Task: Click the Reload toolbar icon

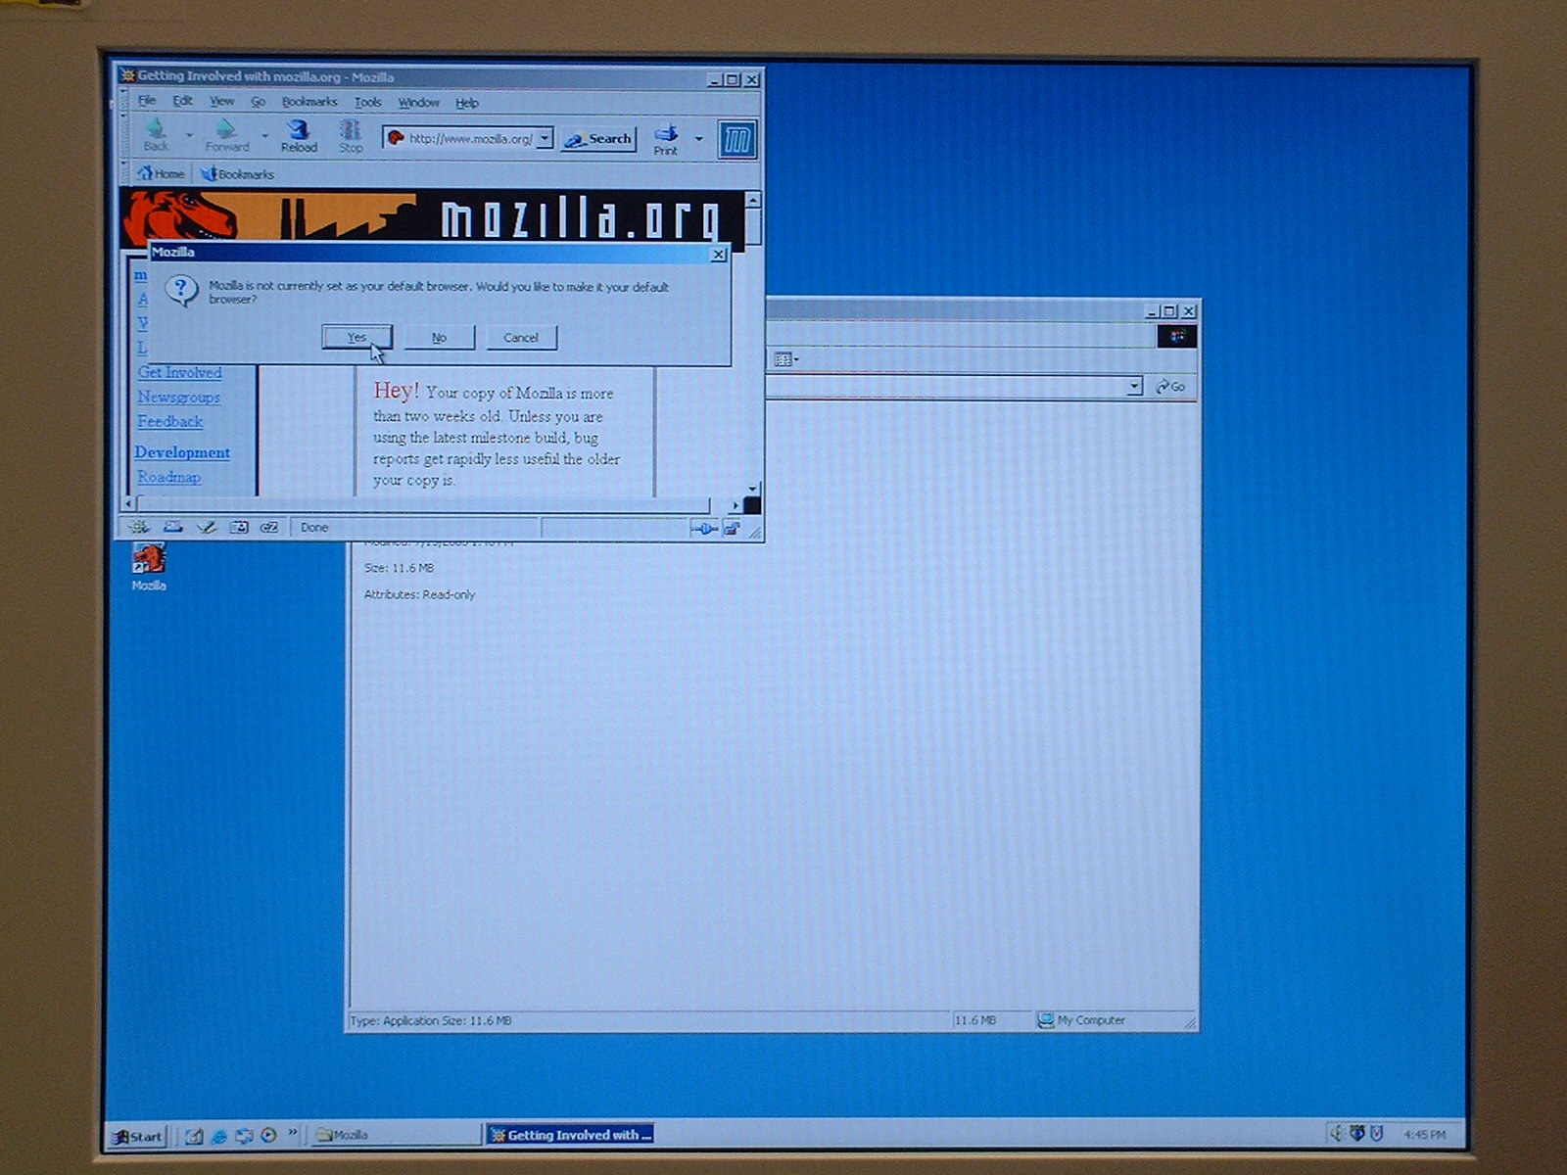Action: click(x=299, y=135)
